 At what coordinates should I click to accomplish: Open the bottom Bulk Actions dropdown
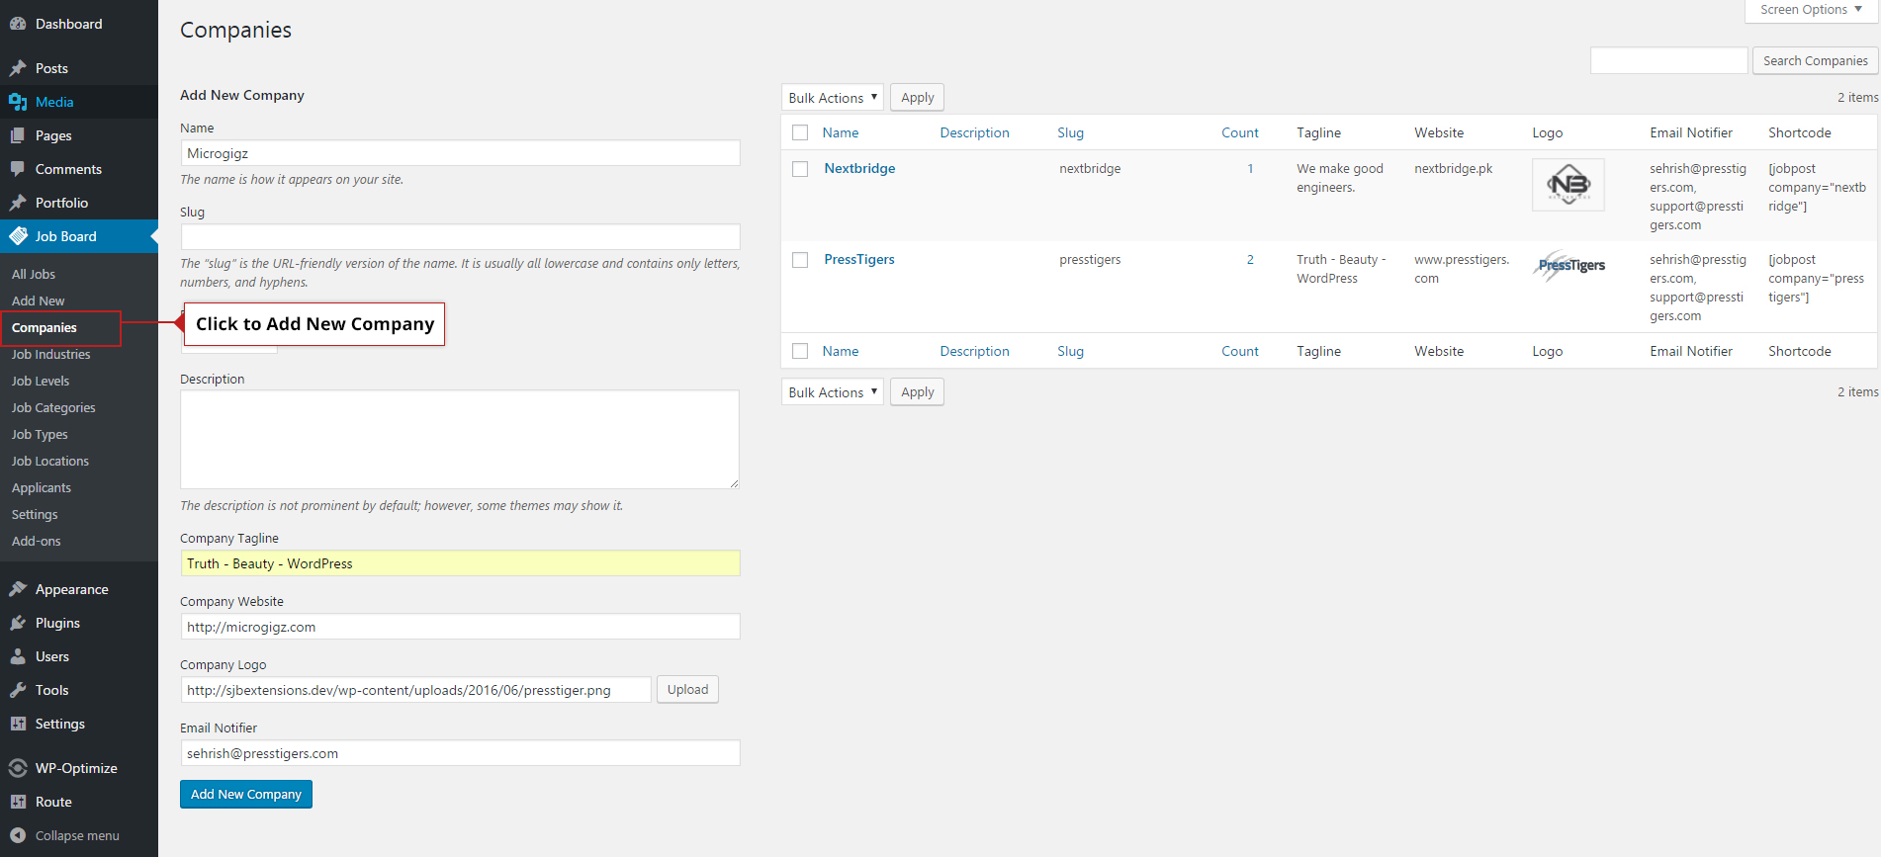[x=832, y=391]
